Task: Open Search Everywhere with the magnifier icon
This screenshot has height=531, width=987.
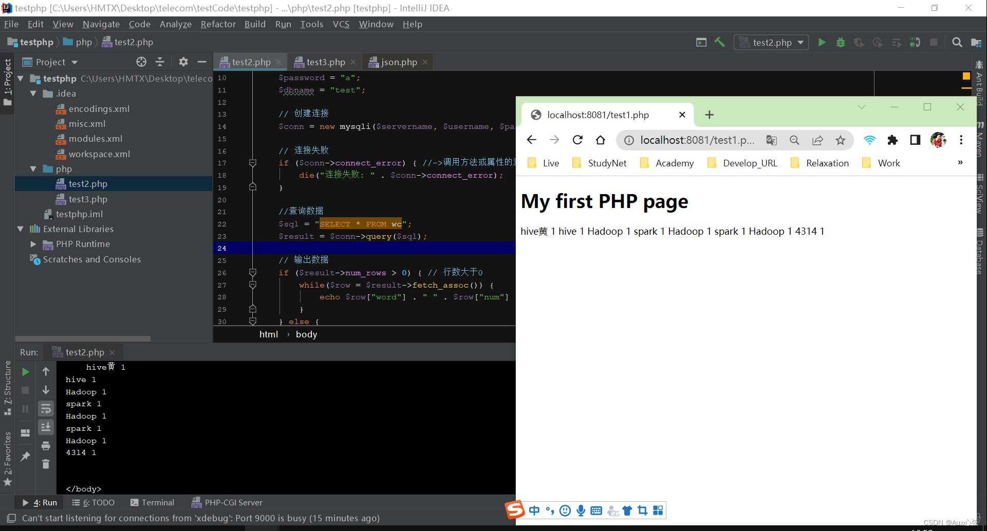Action: [957, 42]
